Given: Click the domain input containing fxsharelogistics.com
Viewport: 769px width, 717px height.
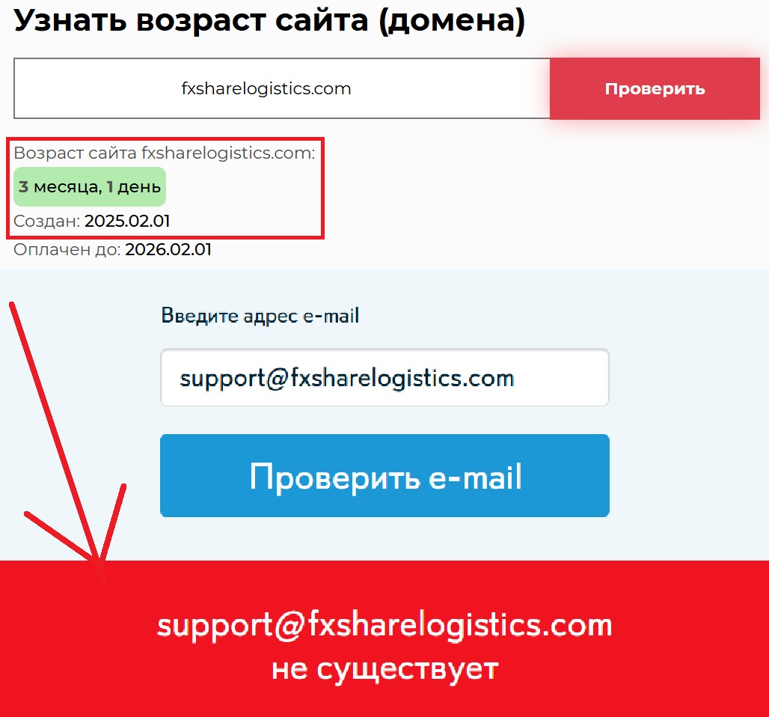Looking at the screenshot, I should (282, 88).
